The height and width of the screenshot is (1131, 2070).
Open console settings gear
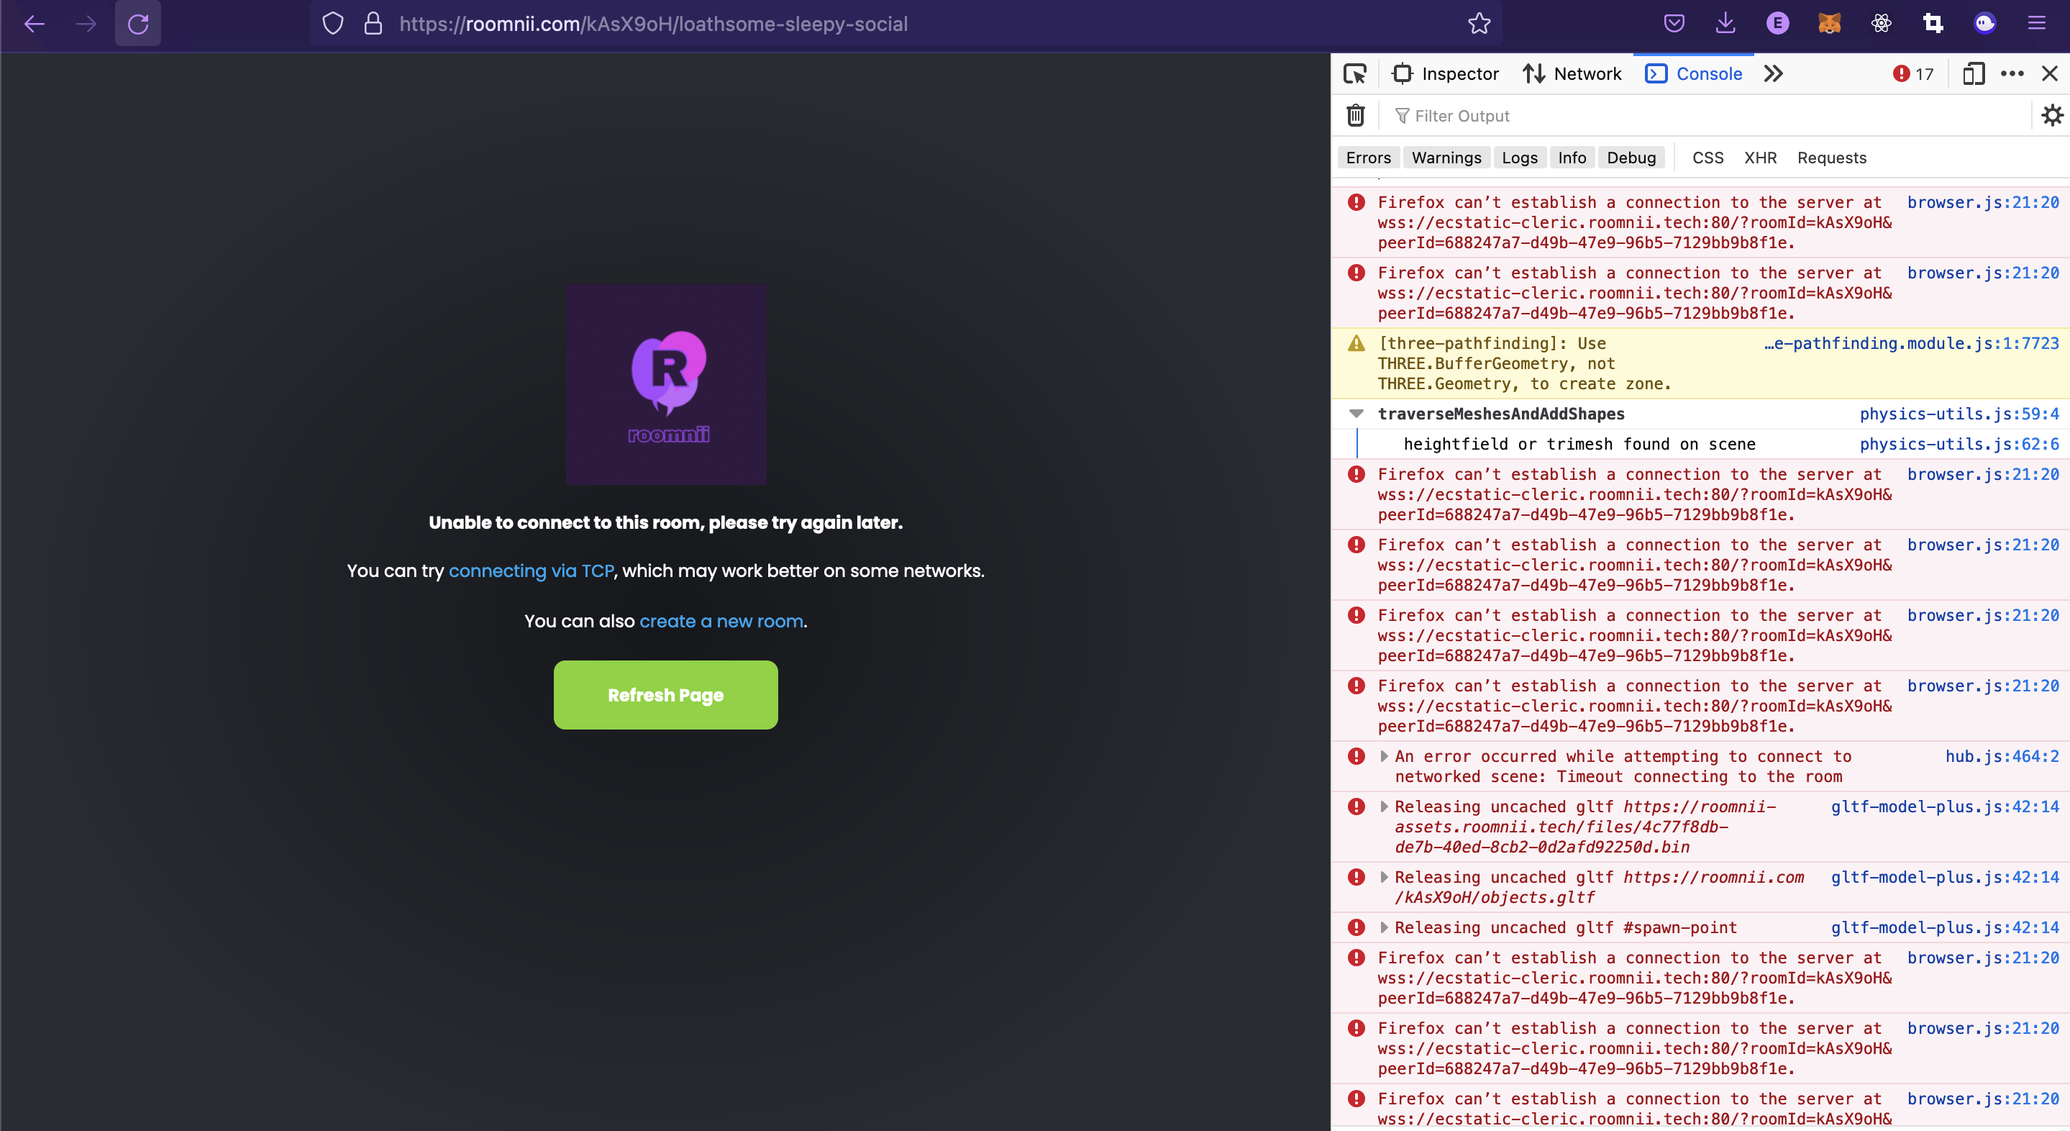pyautogui.click(x=2052, y=116)
